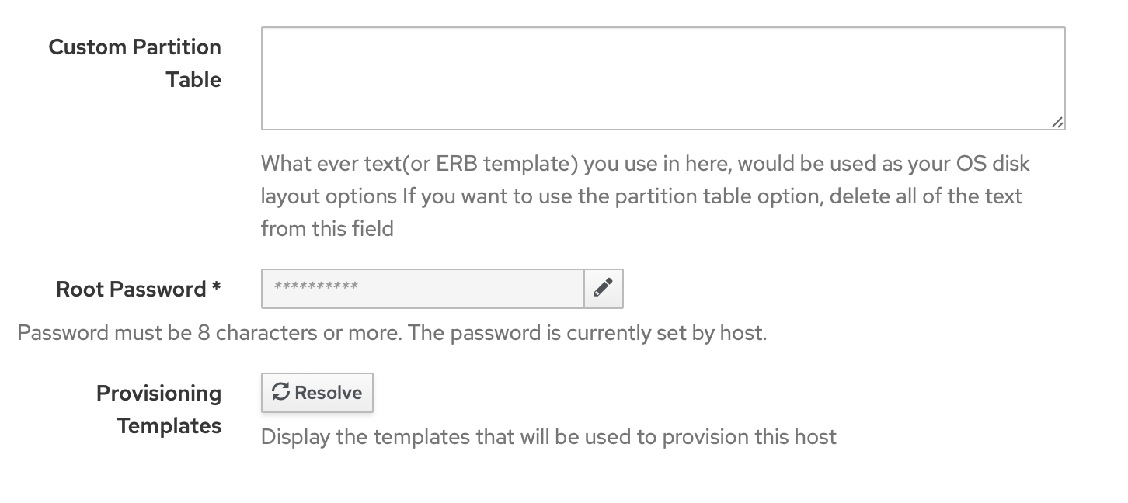The width and height of the screenshot is (1128, 503).
Task: Click the required asterisk next to Root Password
Action: [217, 289]
